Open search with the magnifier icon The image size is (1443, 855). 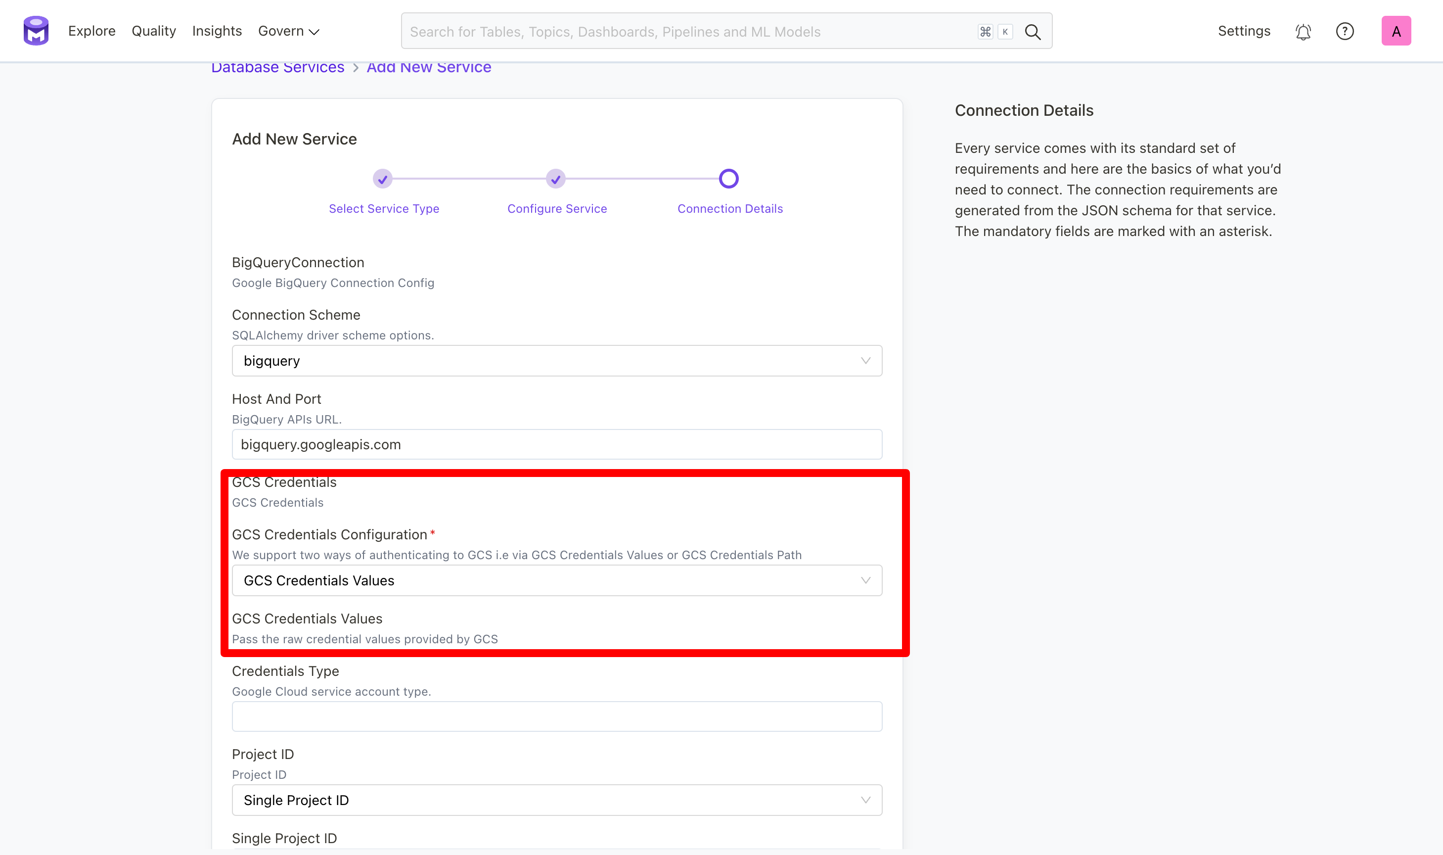click(x=1033, y=32)
